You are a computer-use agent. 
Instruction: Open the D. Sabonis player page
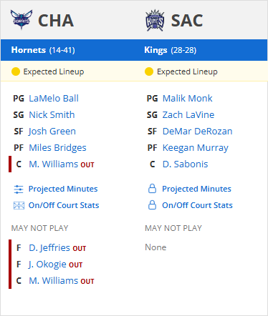186,164
